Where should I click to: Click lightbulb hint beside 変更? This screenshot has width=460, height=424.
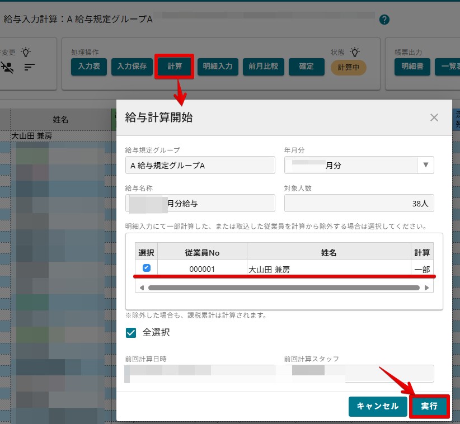coord(26,52)
